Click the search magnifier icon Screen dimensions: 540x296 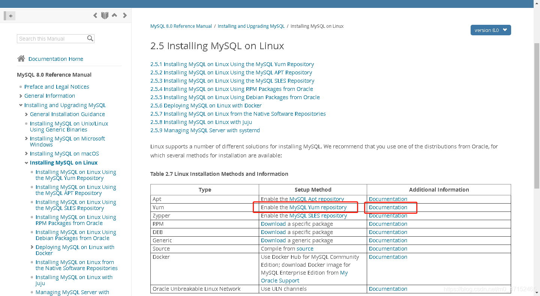pos(90,38)
